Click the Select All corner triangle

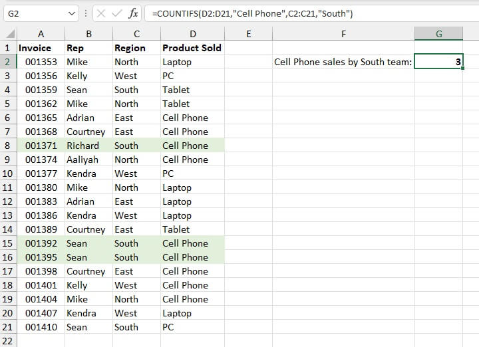click(x=9, y=34)
